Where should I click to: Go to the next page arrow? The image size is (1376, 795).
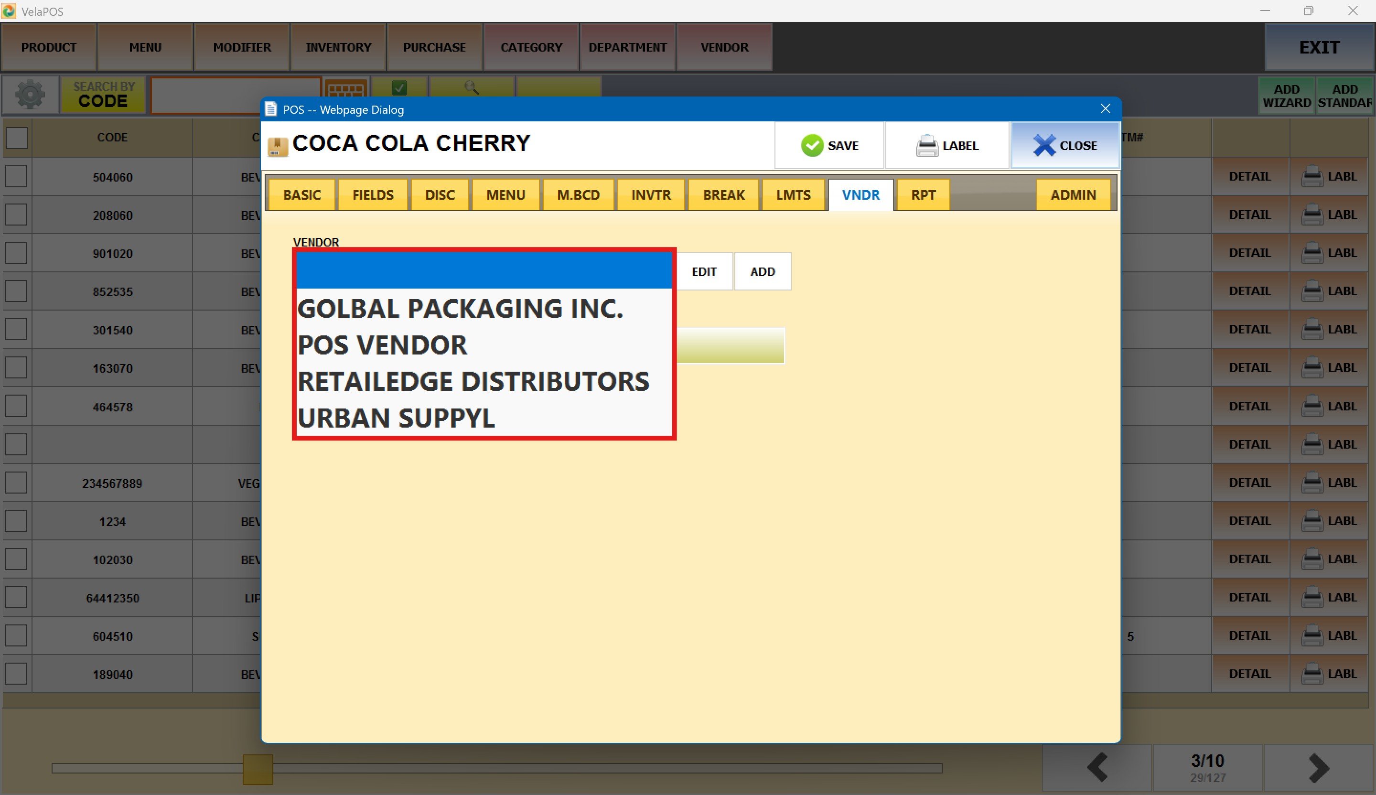[1318, 767]
